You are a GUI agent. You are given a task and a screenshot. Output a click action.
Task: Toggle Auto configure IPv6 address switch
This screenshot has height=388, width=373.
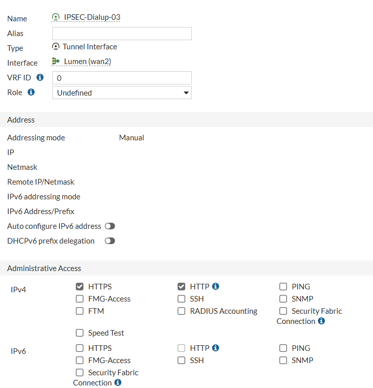109,226
